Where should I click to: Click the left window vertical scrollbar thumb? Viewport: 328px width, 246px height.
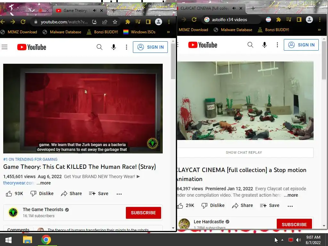(x=173, y=61)
